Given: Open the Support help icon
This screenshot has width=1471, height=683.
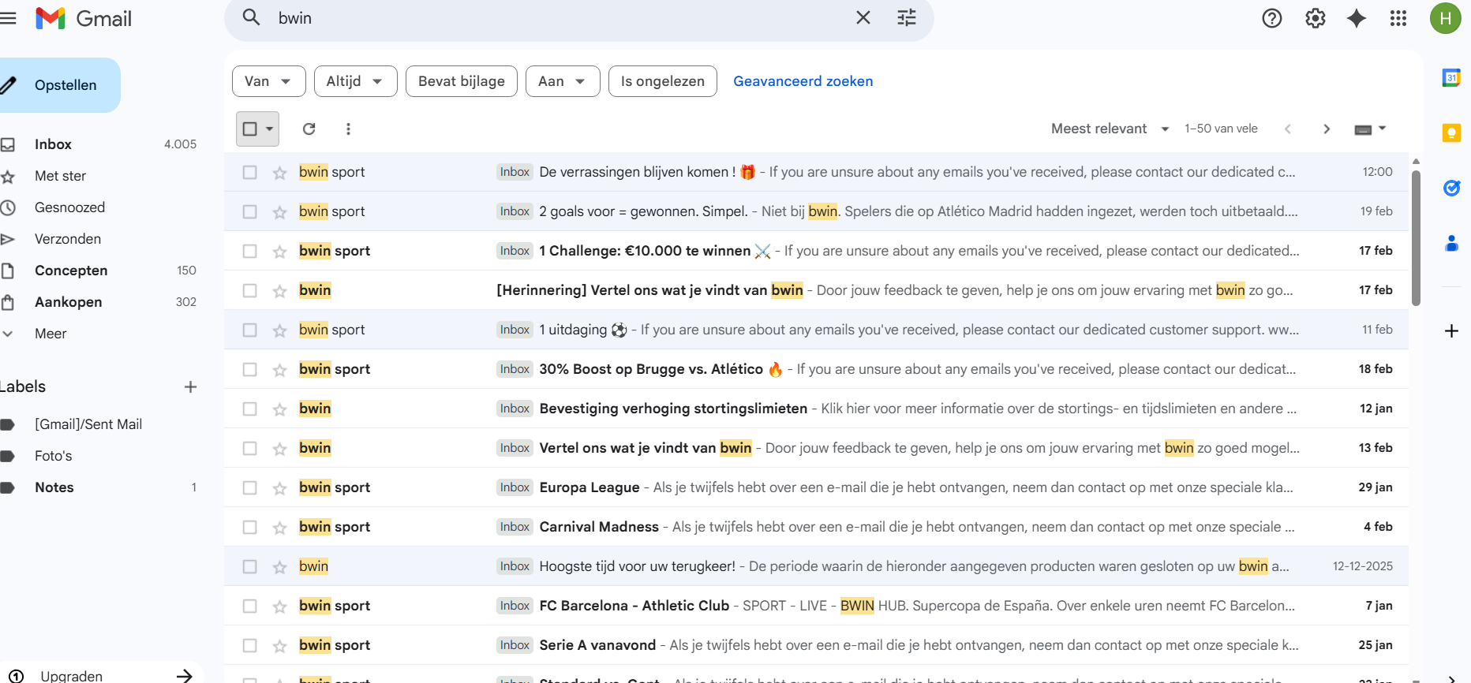Looking at the screenshot, I should [1272, 18].
